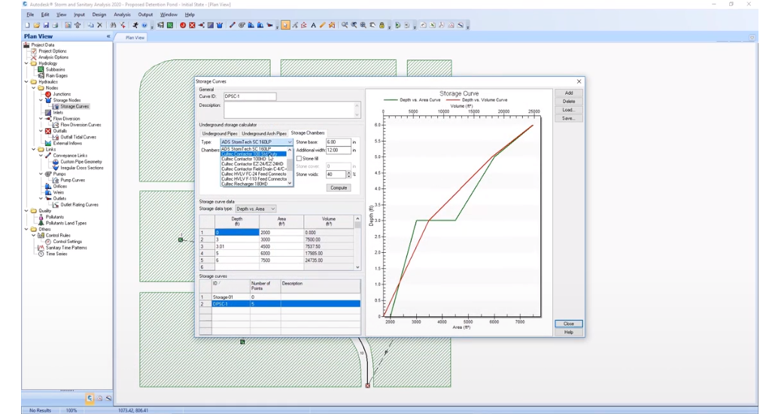Viewport: 760px width, 414px height.
Task: Click the New project toolbar icon
Action: 27,25
